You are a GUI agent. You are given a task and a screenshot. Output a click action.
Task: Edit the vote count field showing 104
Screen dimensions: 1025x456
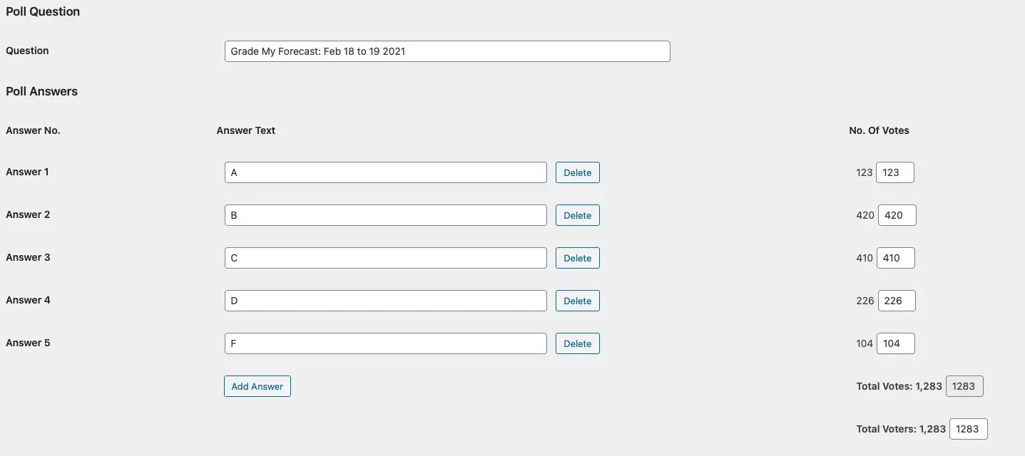[x=895, y=343]
